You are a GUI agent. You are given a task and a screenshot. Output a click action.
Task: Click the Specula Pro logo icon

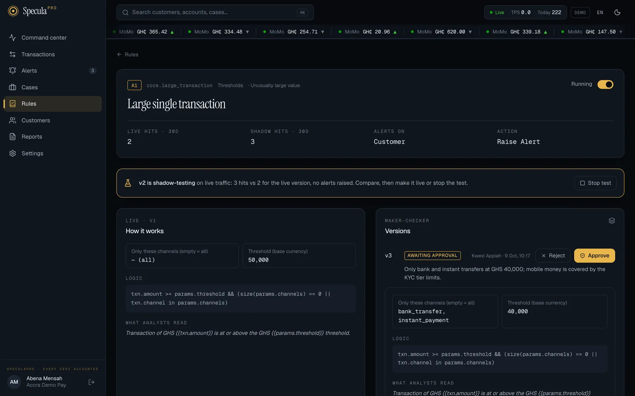[x=13, y=11]
